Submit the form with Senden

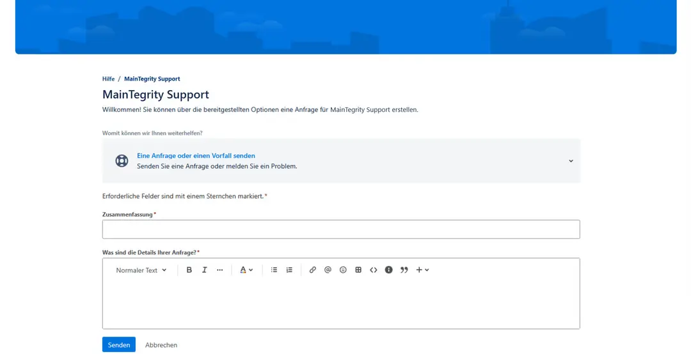click(119, 345)
